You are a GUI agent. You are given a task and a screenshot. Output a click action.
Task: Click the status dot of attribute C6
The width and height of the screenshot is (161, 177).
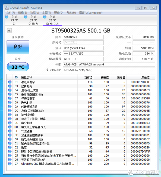pyautogui.click(x=10, y=160)
